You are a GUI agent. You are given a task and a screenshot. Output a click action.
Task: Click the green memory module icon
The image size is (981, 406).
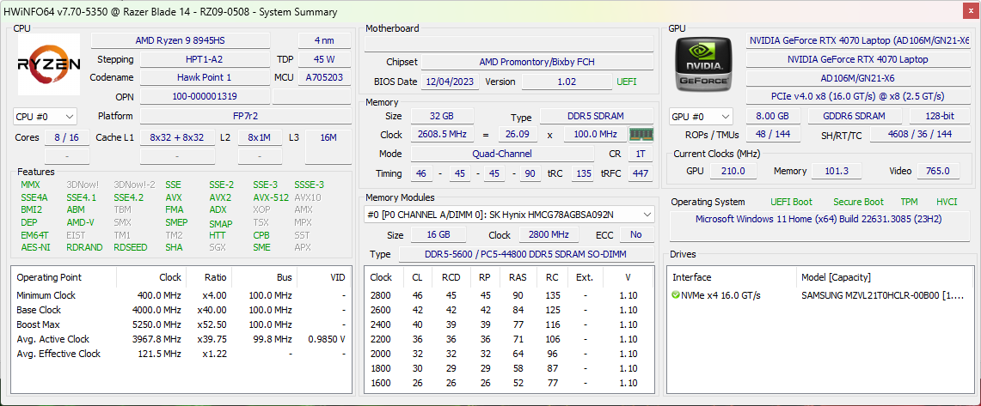641,135
